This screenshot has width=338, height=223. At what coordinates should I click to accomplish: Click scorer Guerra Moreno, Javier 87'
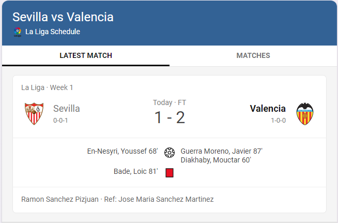[221, 151]
